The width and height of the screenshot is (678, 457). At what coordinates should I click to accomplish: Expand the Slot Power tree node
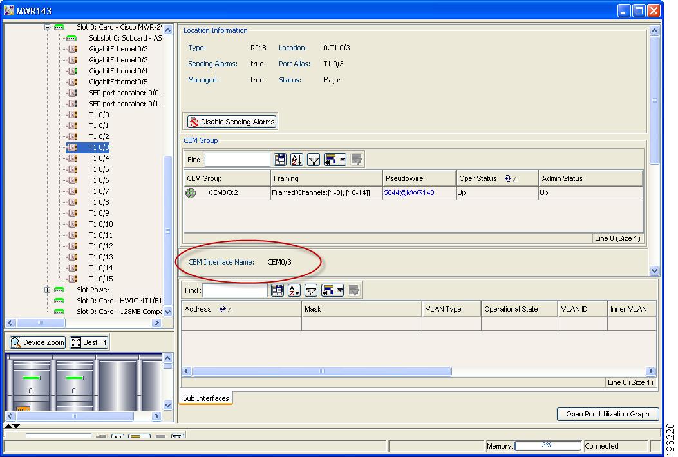[47, 290]
